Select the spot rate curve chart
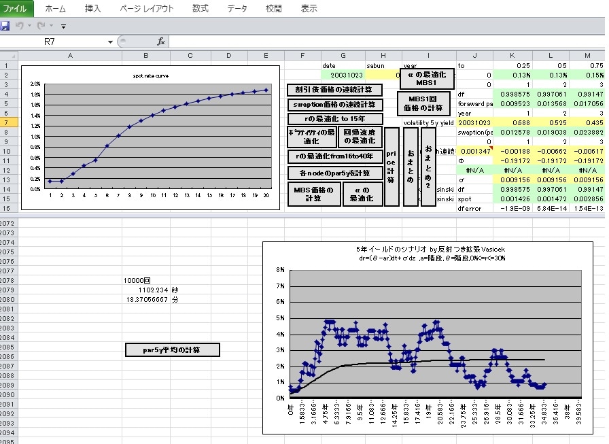Viewport: 609px width, 444px height. (151, 138)
